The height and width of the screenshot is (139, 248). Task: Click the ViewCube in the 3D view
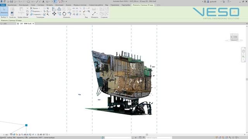[234, 37]
